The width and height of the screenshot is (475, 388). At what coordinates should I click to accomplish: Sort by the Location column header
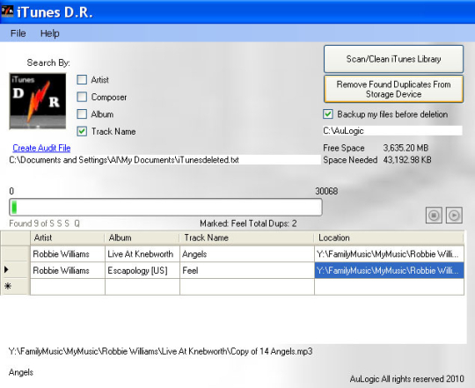click(389, 238)
